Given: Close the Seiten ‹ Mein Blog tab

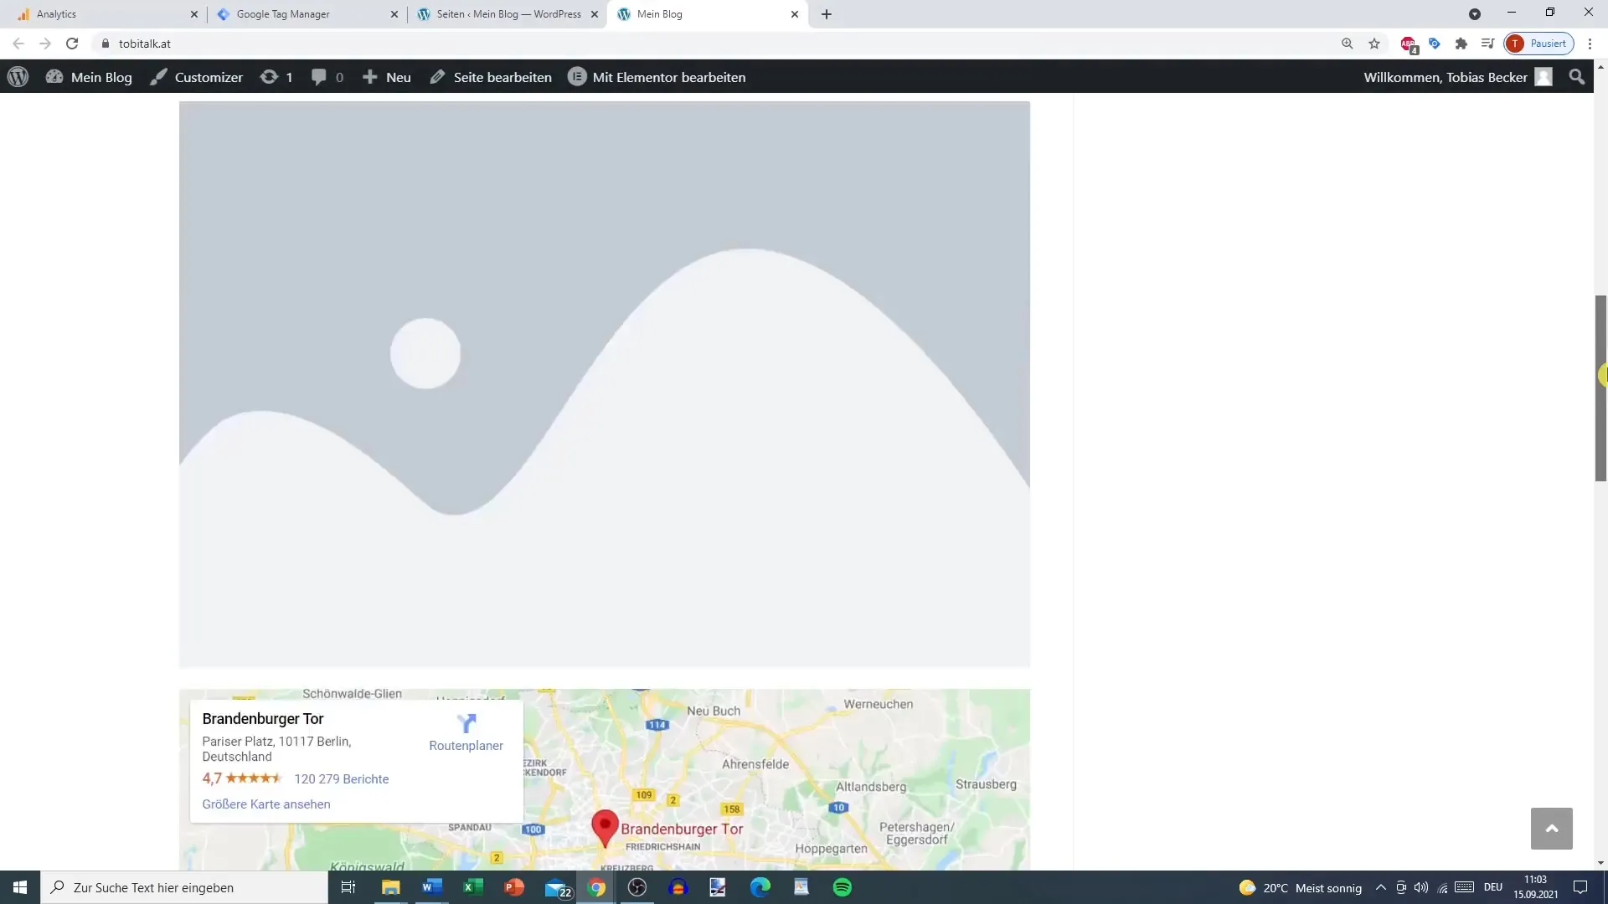Looking at the screenshot, I should [595, 14].
